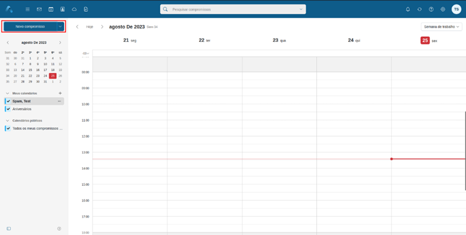Click the Spam, Test calendar name

21,102
